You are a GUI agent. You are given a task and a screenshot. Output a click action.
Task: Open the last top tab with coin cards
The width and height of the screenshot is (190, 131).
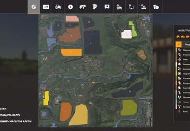pos(156,7)
